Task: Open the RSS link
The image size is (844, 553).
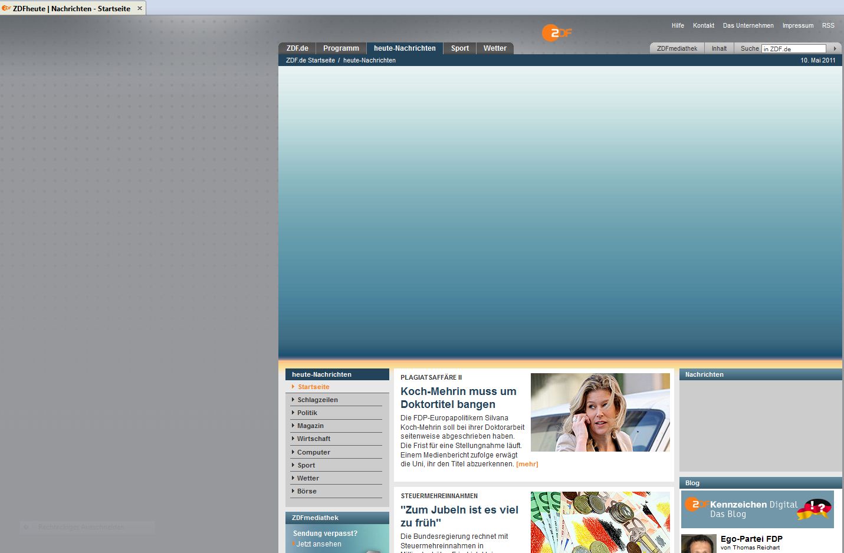Action: pyautogui.click(x=828, y=25)
